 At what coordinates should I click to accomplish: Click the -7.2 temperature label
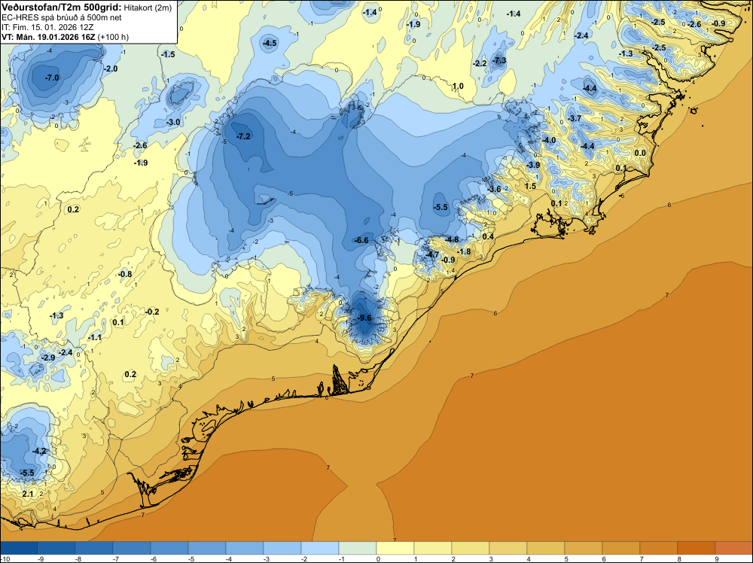click(x=243, y=136)
